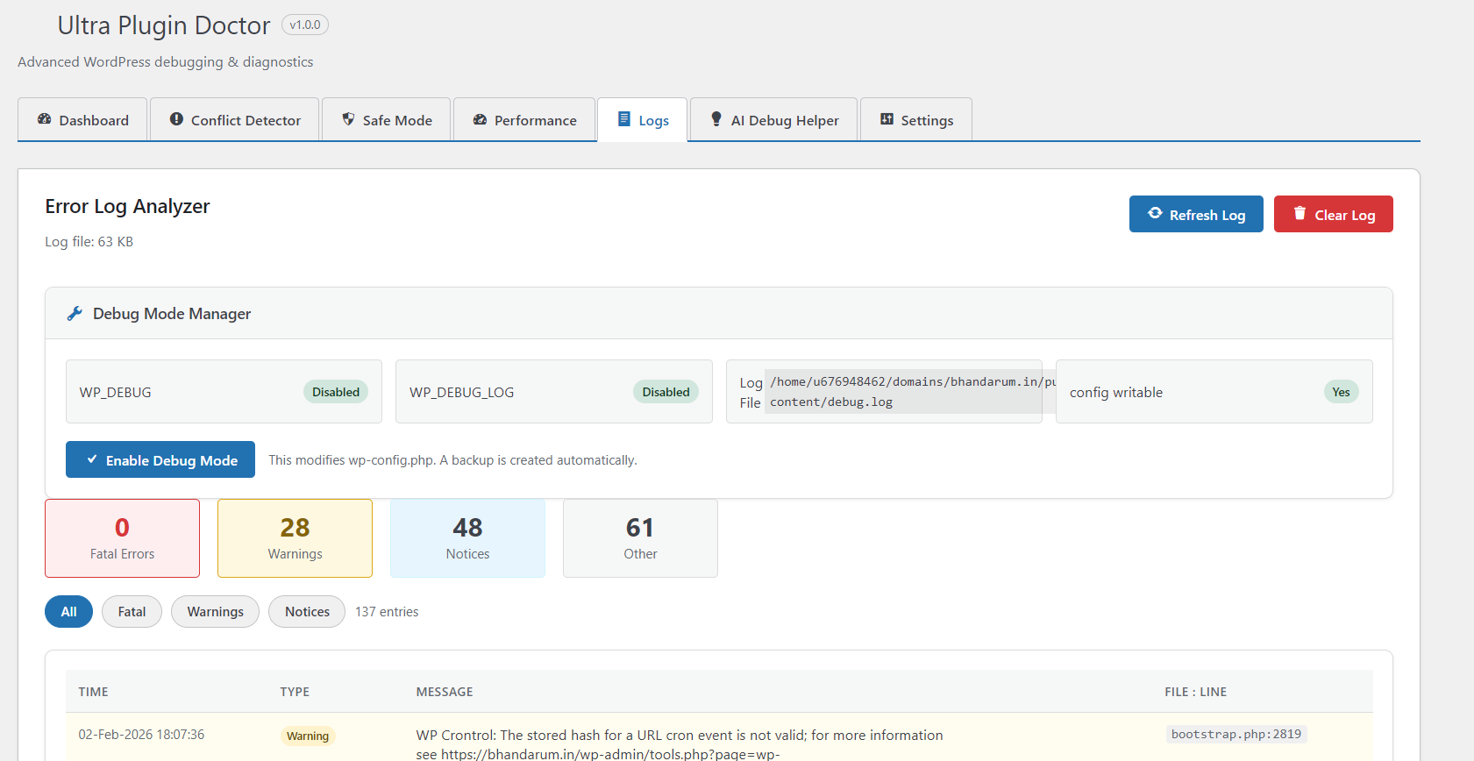The height and width of the screenshot is (761, 1474).
Task: Click the debug.log file path text
Action: 910,392
